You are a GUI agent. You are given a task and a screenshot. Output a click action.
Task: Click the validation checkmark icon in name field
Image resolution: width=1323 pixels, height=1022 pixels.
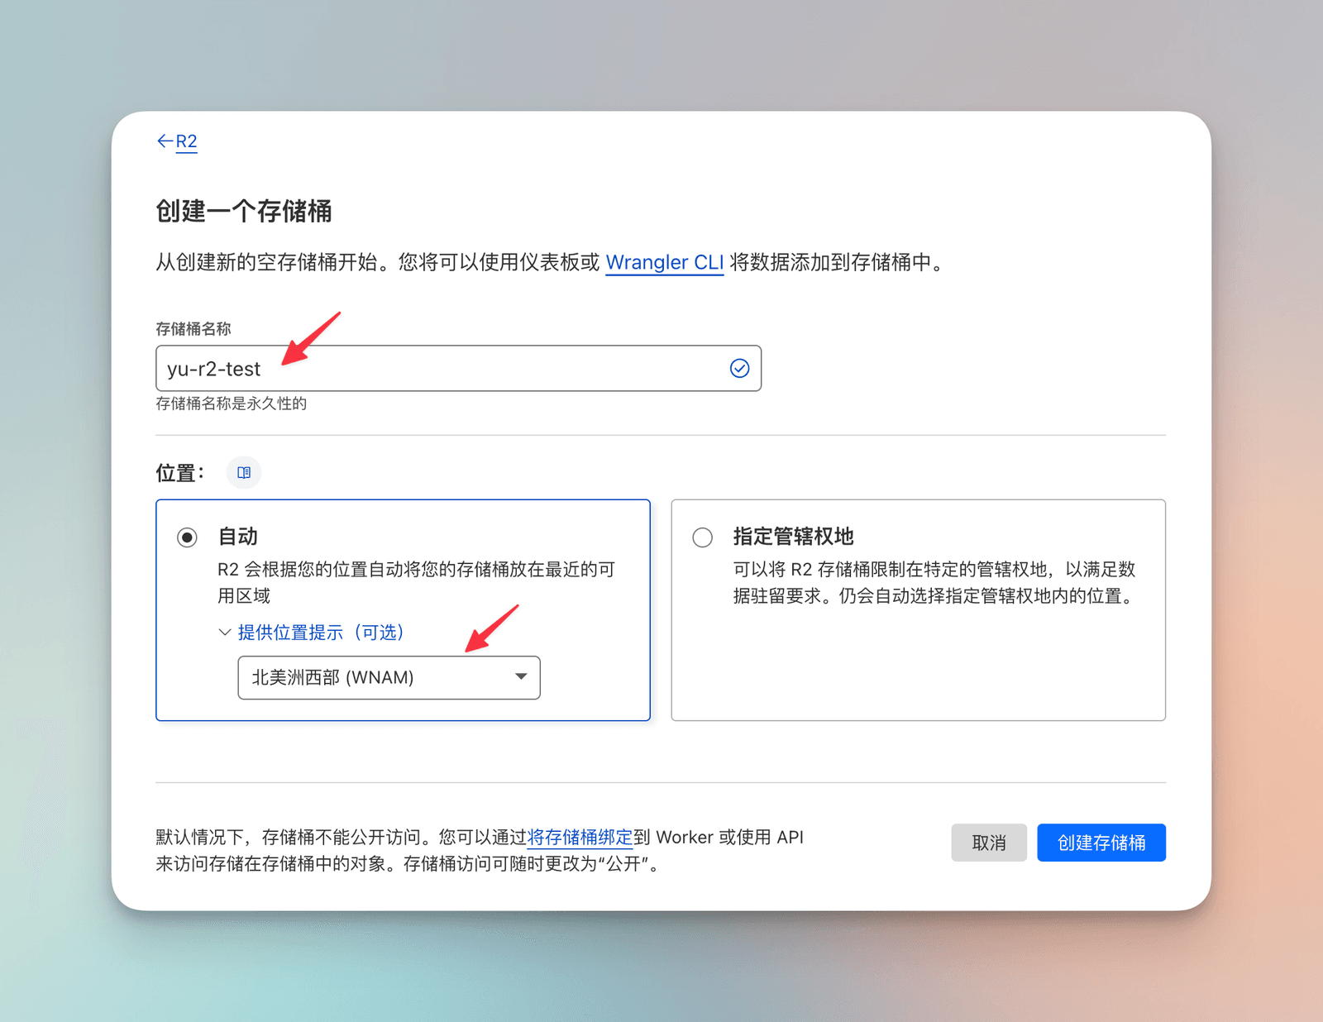739,369
